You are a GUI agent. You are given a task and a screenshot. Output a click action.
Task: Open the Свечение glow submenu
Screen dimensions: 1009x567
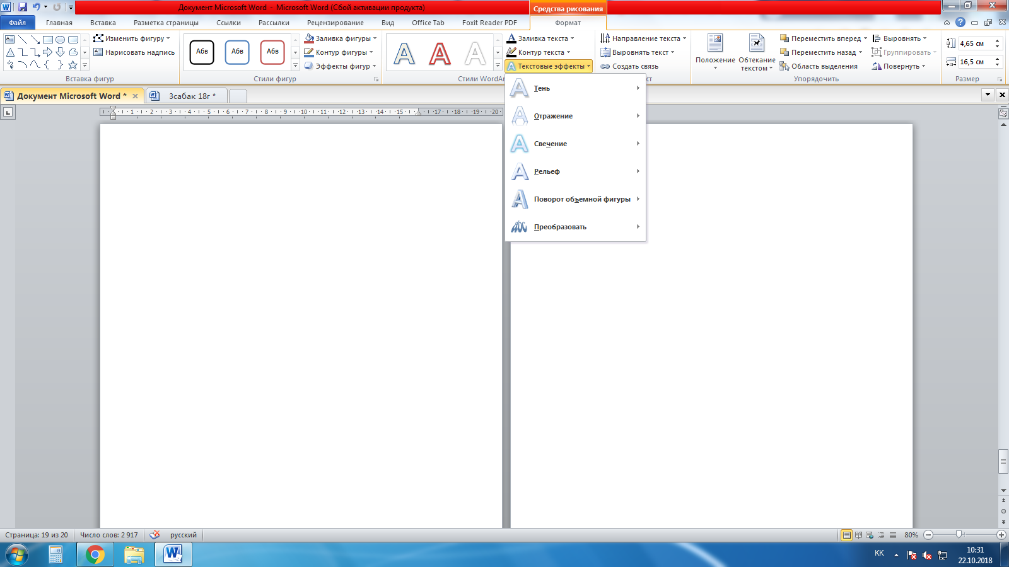[575, 144]
